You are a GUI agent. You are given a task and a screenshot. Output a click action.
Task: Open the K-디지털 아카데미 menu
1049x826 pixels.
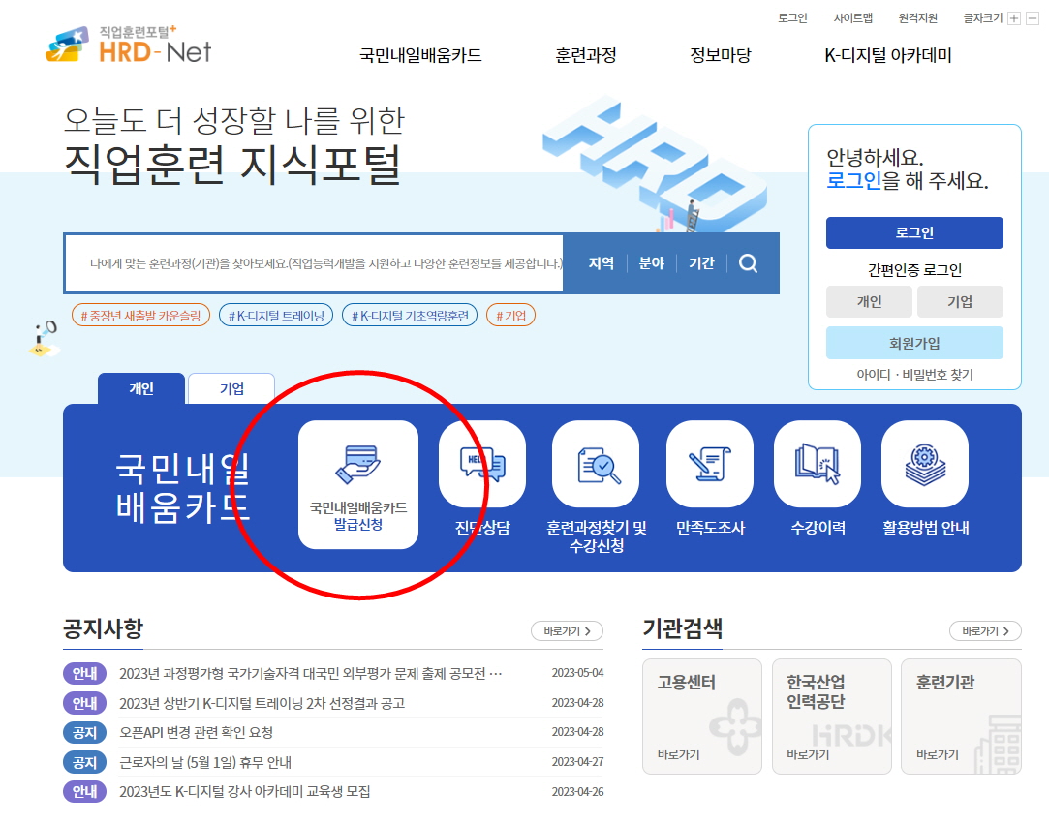[x=888, y=55]
